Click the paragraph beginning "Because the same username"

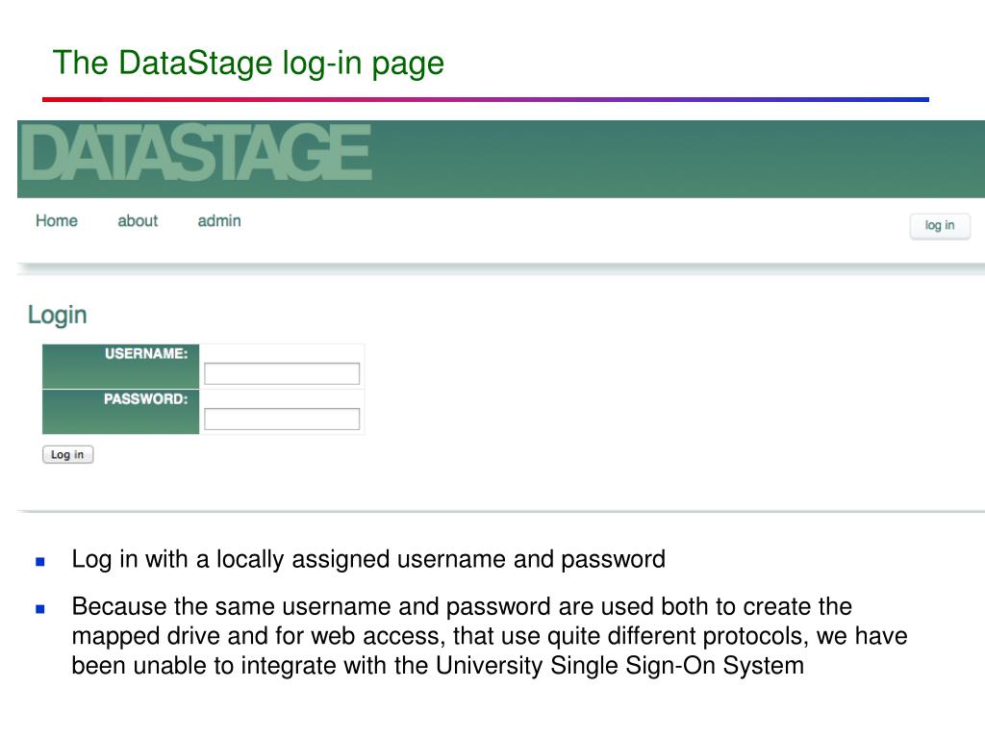pyautogui.click(x=462, y=607)
